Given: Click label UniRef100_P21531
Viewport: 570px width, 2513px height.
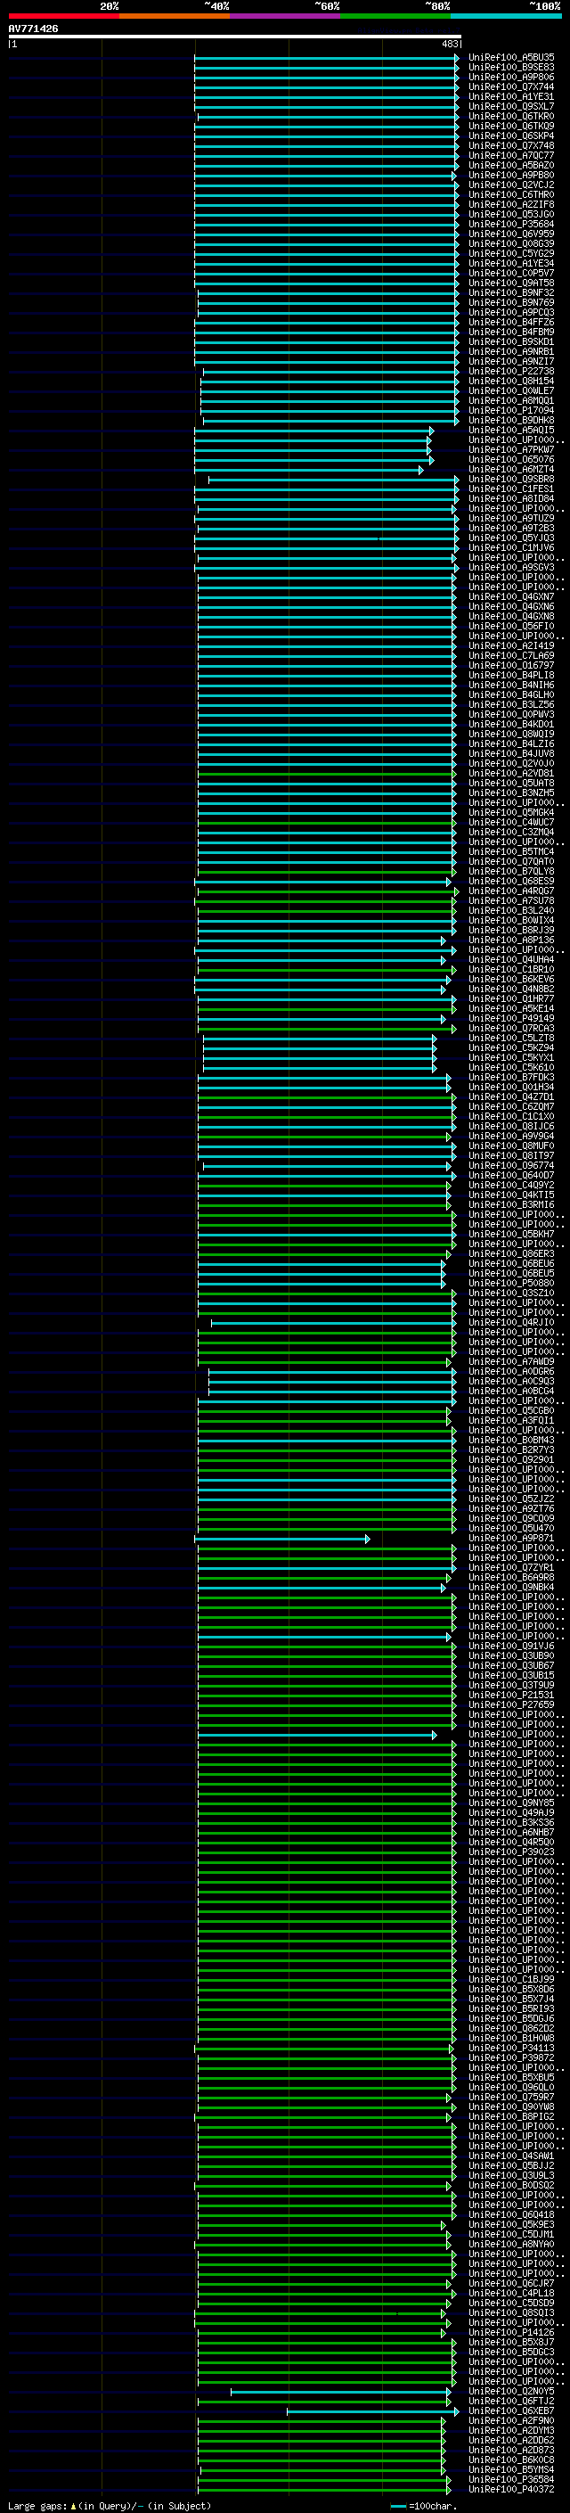Looking at the screenshot, I should [x=511, y=1695].
